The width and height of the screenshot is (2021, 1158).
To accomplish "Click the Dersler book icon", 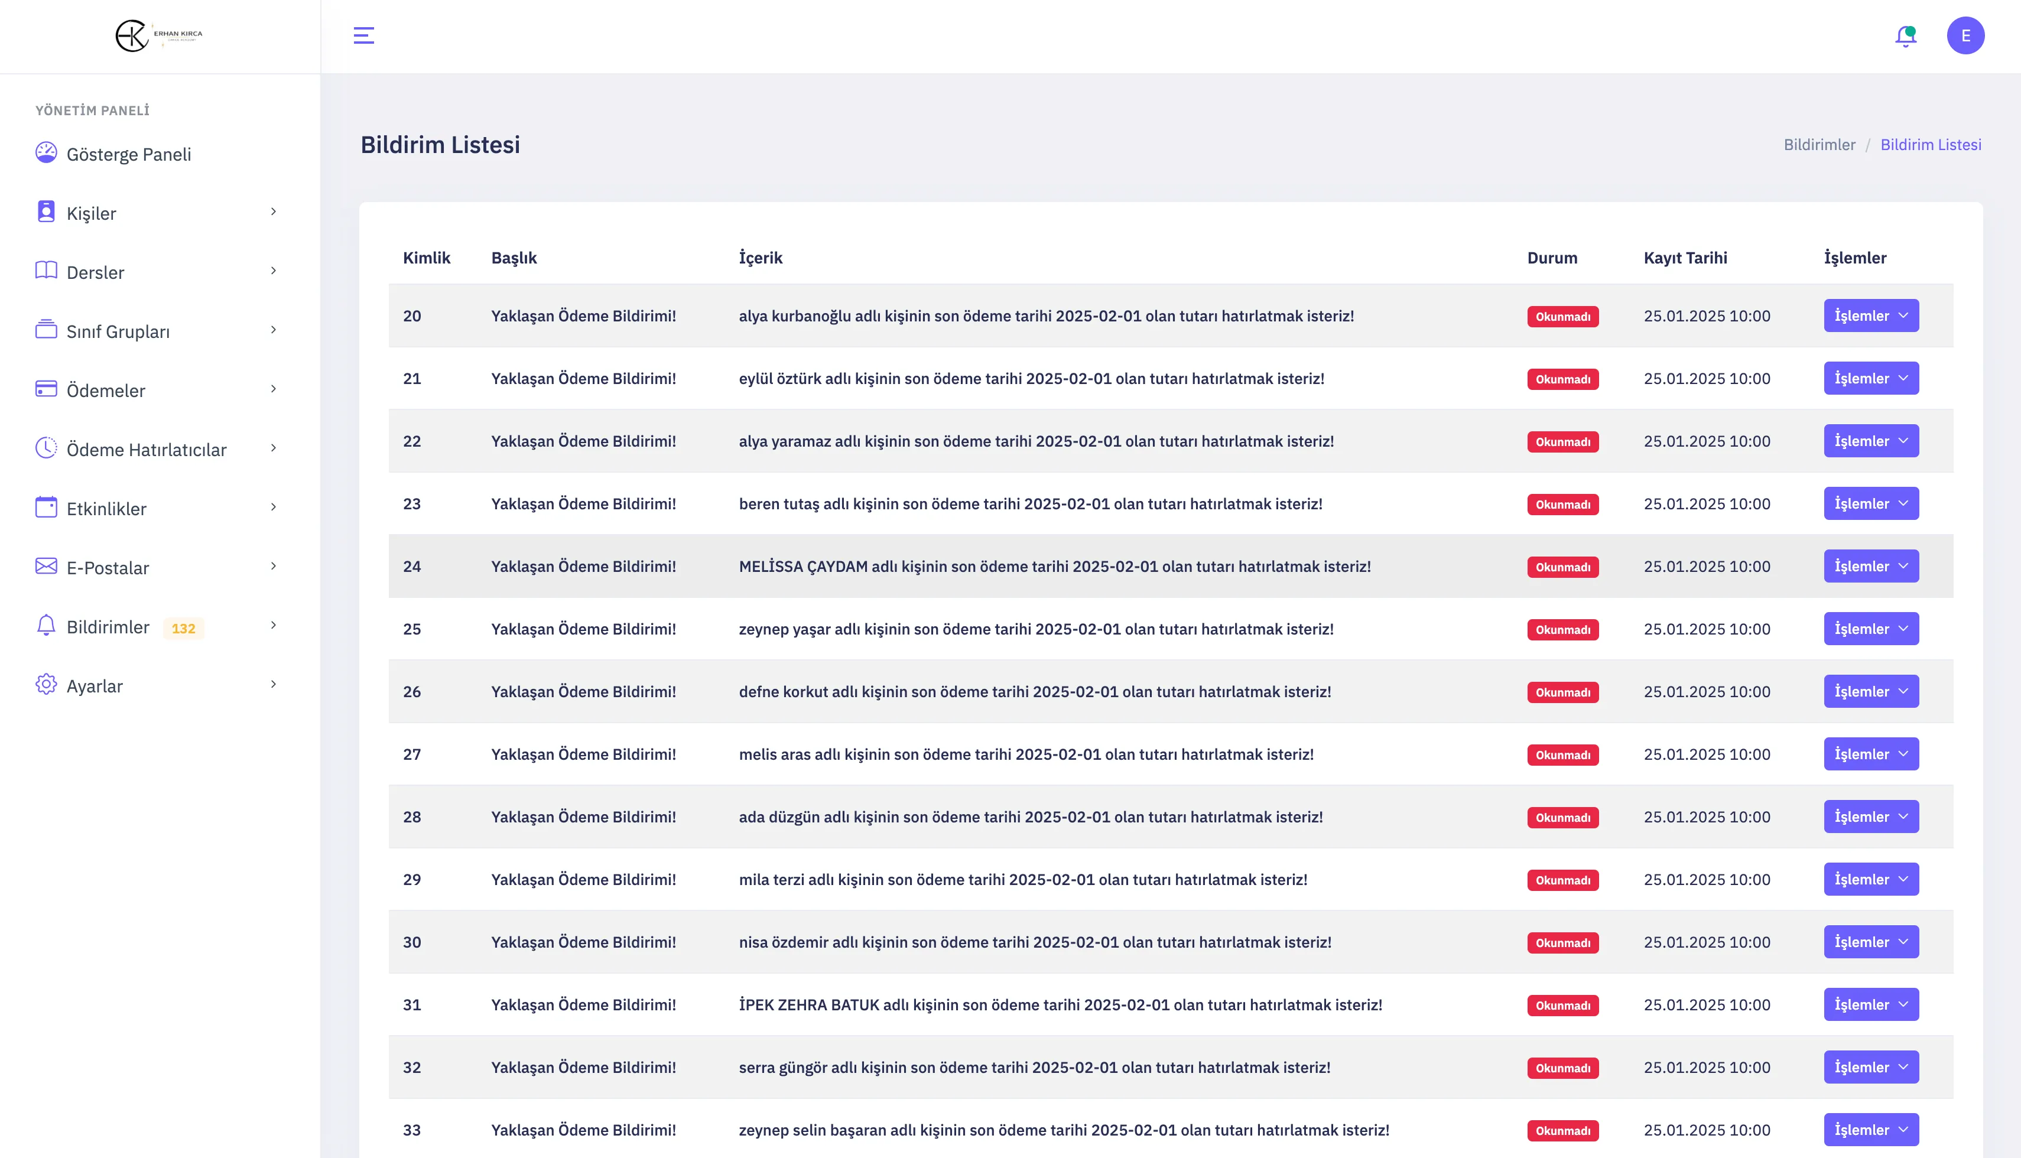I will tap(46, 271).
